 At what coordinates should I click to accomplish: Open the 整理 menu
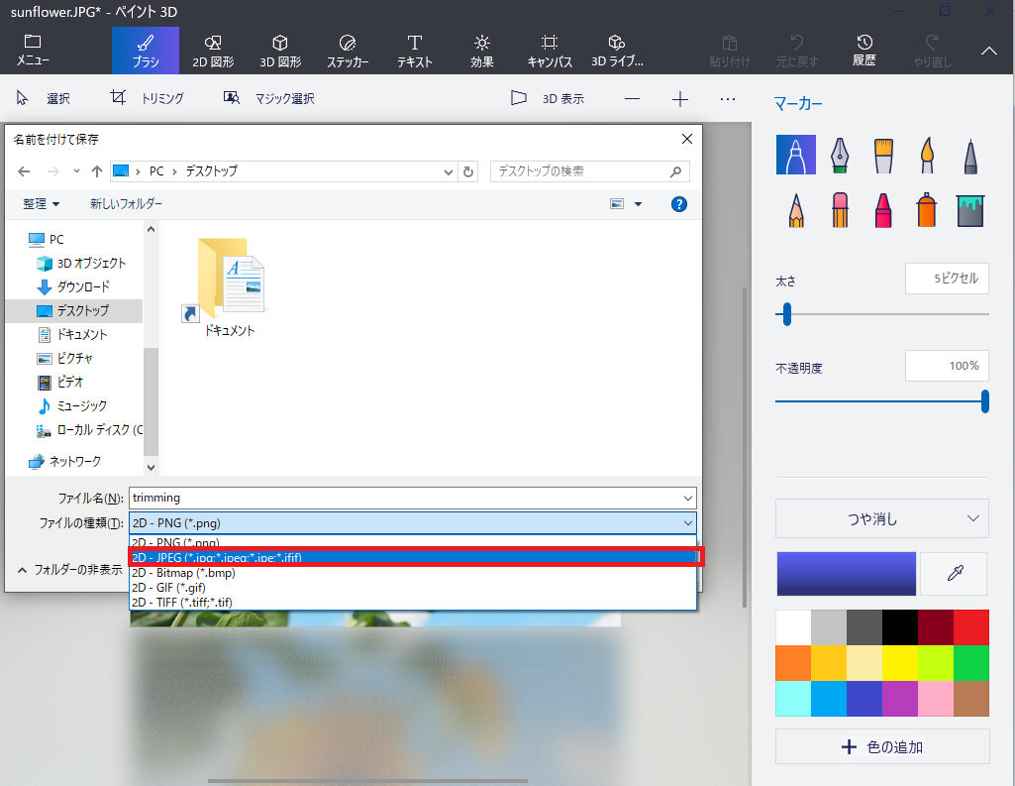click(x=41, y=203)
